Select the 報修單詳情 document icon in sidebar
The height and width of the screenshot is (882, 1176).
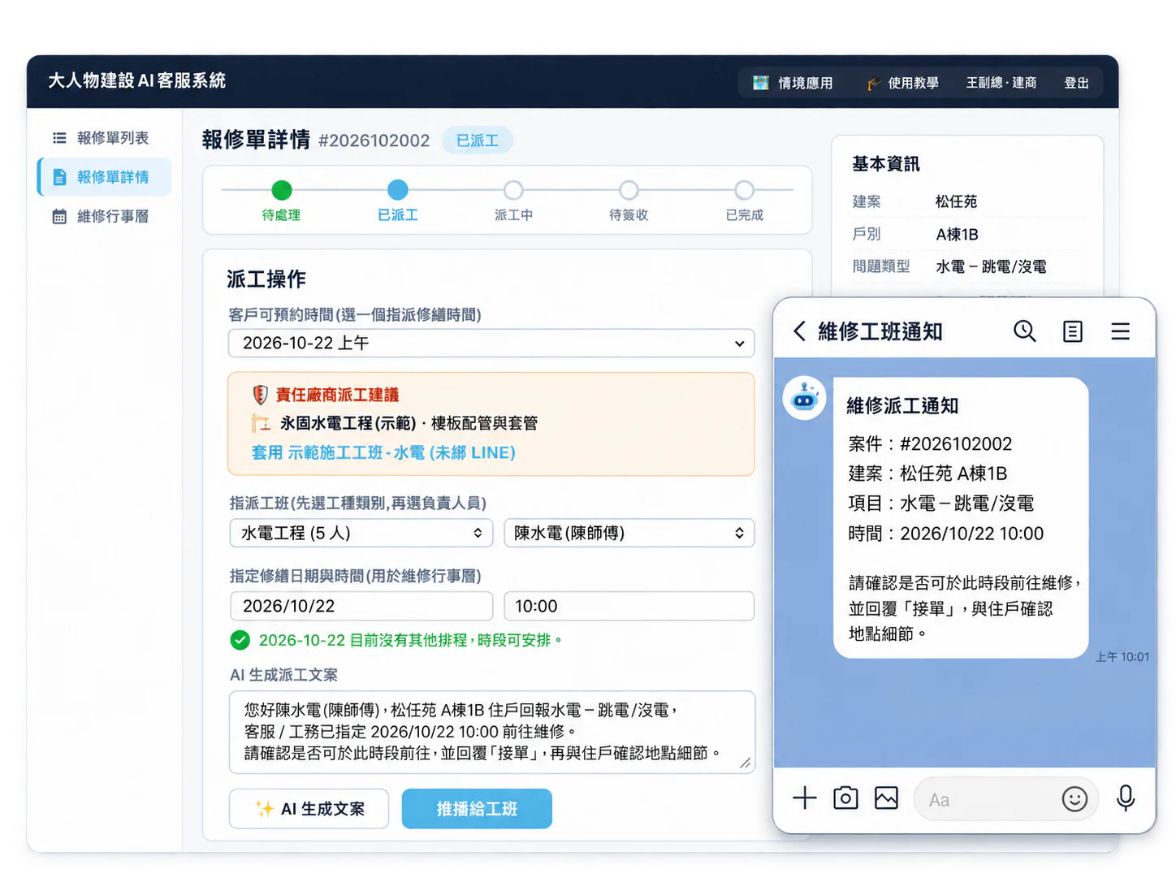point(59,177)
